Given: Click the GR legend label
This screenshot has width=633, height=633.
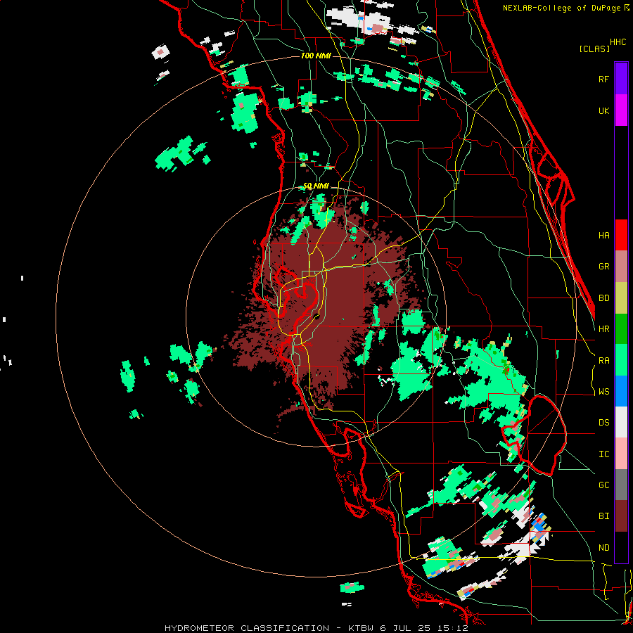Looking at the screenshot, I should coord(603,267).
